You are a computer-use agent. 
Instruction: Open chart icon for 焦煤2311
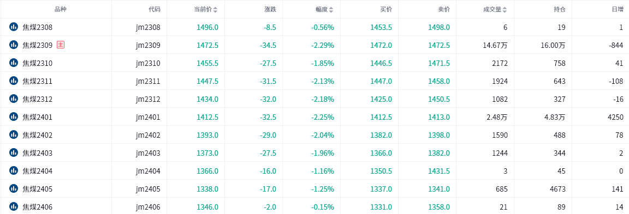tap(14, 81)
